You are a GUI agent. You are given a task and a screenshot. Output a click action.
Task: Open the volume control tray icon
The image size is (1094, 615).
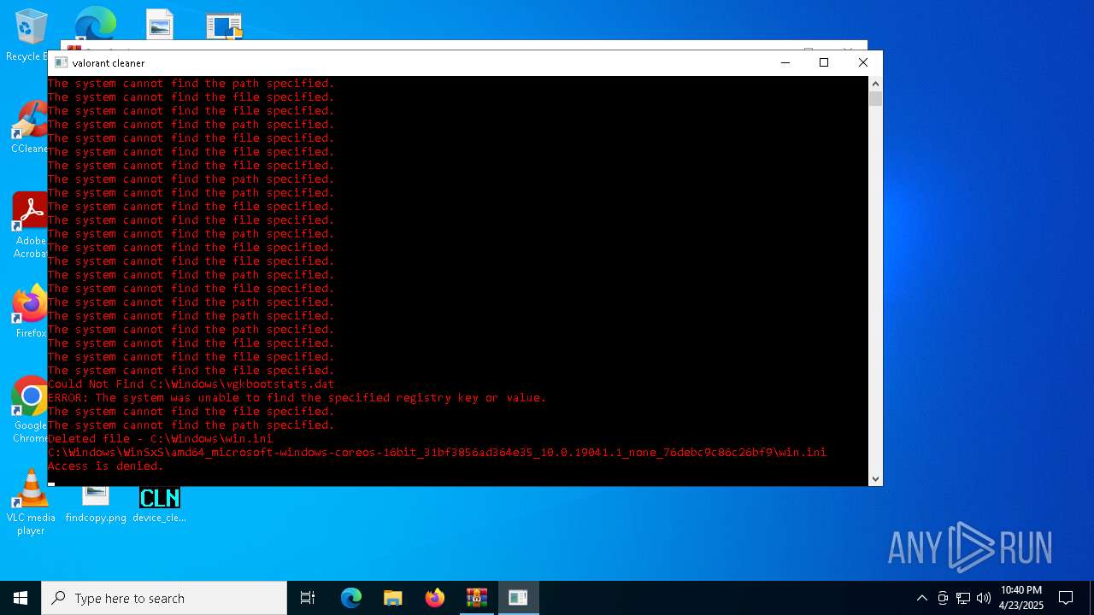tap(984, 598)
